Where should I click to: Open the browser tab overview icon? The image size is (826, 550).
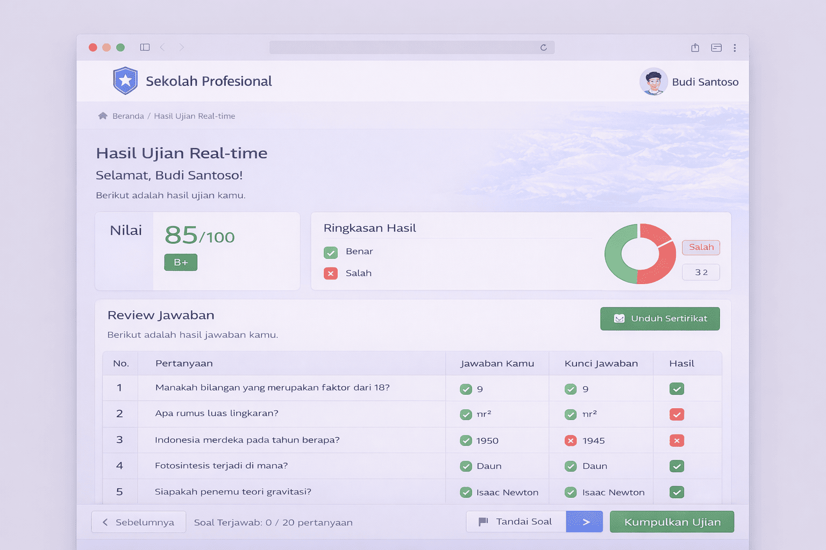[x=716, y=48]
